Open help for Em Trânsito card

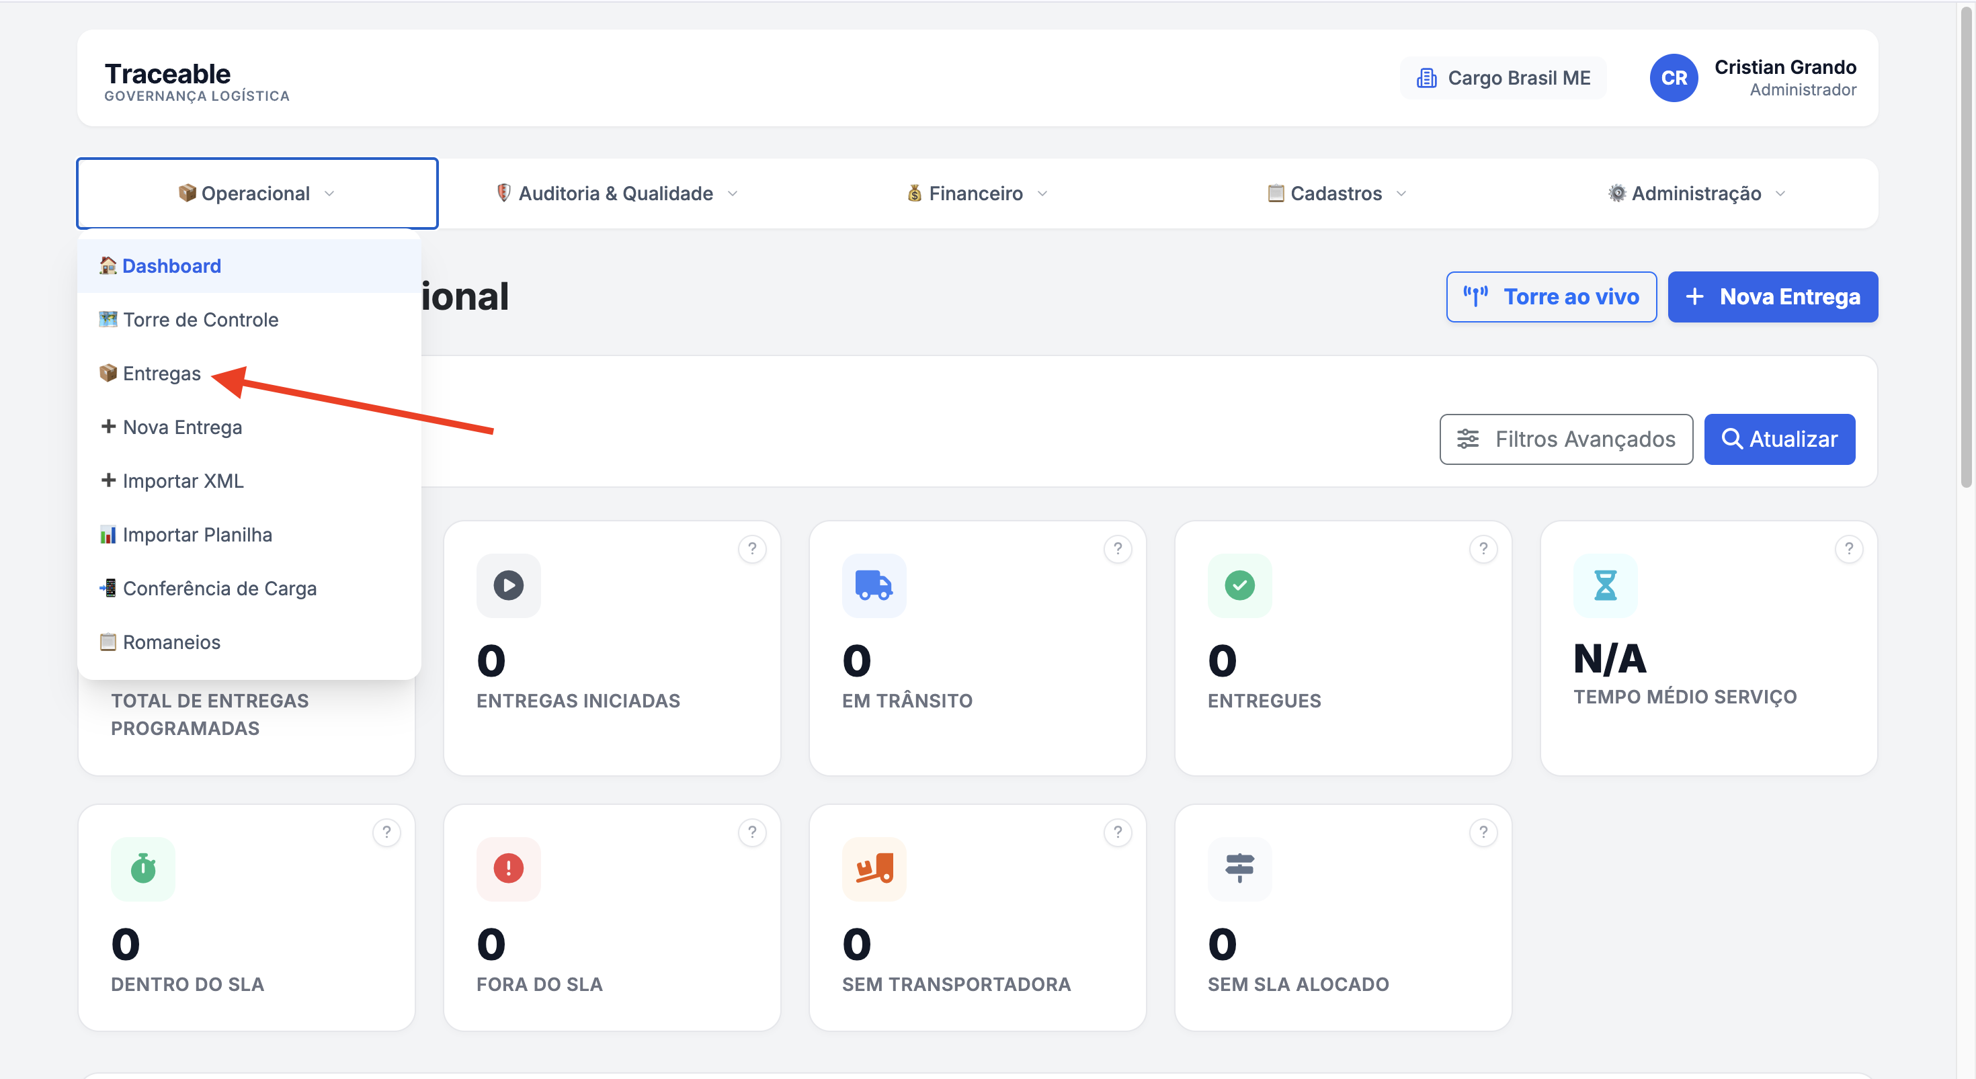coord(1118,549)
